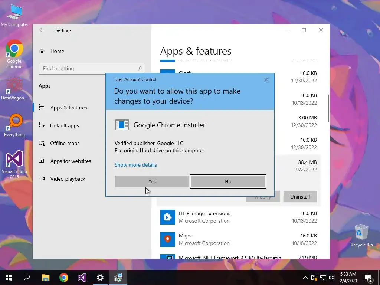
Task: Minimize the Settings window
Action: [287, 30]
